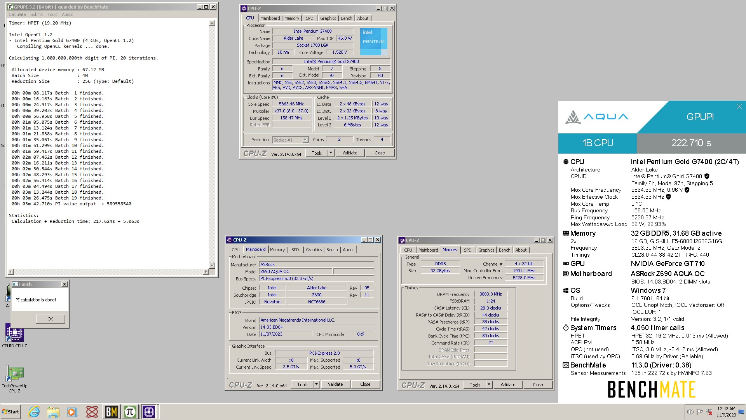Open the Calculate menu in GPUPI
Image resolution: width=746 pixels, height=420 pixels.
pos(17,14)
